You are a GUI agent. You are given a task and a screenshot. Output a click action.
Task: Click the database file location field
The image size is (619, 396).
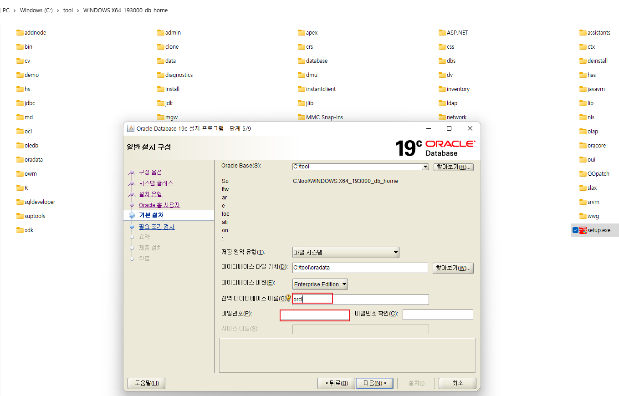click(360, 268)
